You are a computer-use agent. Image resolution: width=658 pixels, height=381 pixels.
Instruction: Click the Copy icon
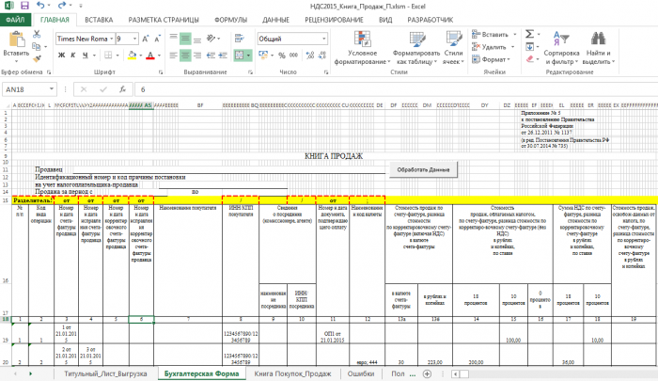tap(37, 46)
